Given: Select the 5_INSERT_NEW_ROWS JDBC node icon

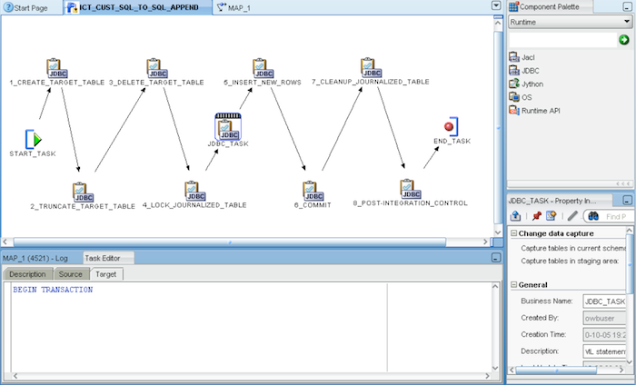Looking at the screenshot, I should (263, 68).
